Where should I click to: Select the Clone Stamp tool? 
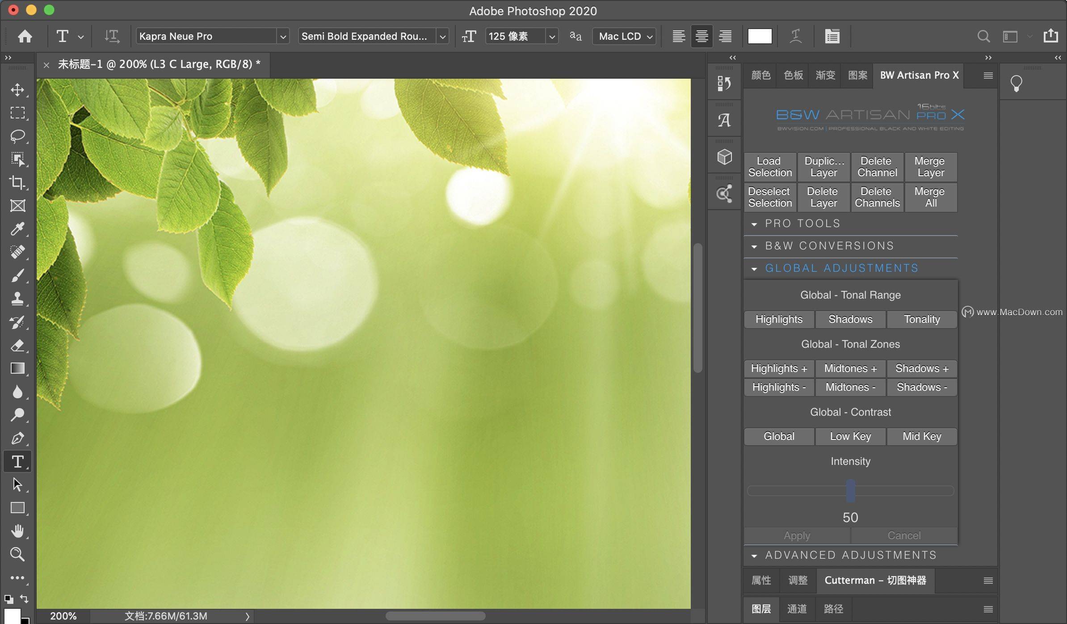coord(17,299)
